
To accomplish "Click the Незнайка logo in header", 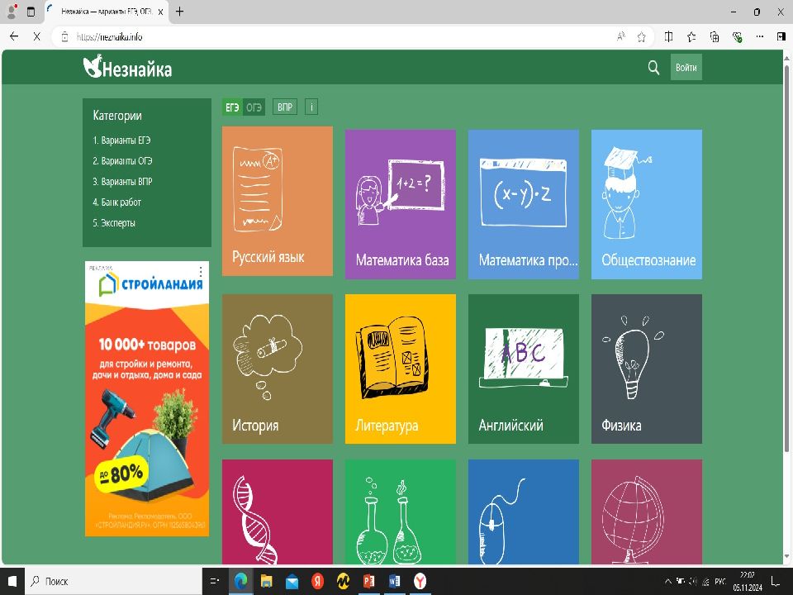I will click(128, 68).
